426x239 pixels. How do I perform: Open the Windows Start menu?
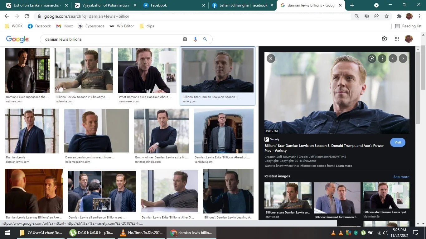click(x=7, y=233)
